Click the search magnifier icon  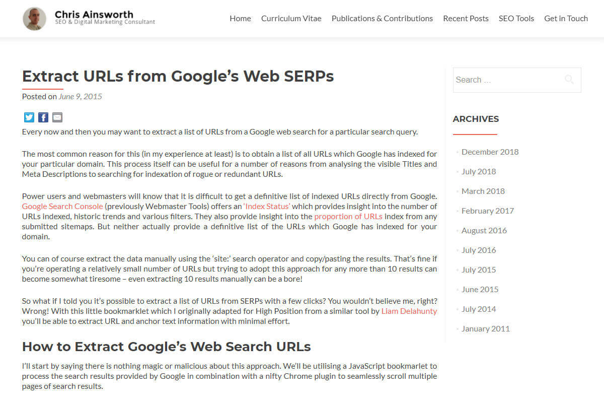tap(569, 80)
